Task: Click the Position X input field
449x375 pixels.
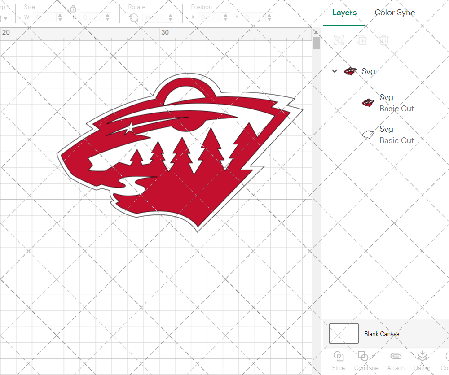Action: pyautogui.click(x=210, y=17)
